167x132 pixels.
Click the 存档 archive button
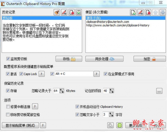click(x=69, y=59)
